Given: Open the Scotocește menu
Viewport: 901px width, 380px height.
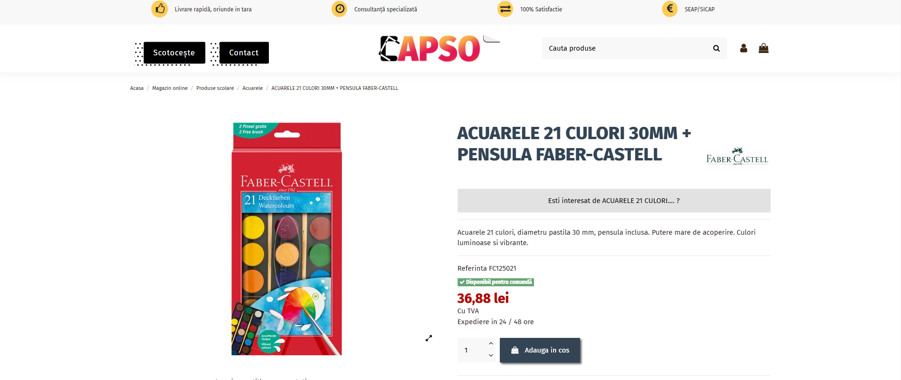Looking at the screenshot, I should coord(174,53).
